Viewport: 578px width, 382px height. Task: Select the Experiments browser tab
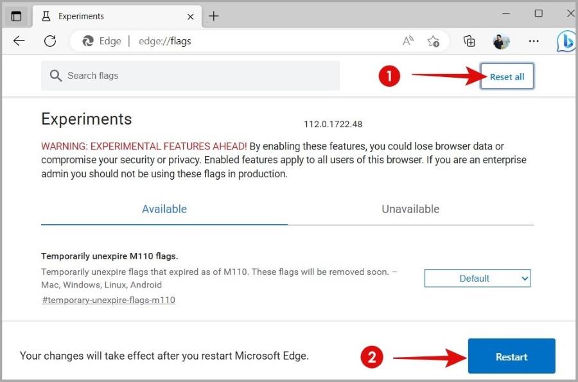coord(118,16)
